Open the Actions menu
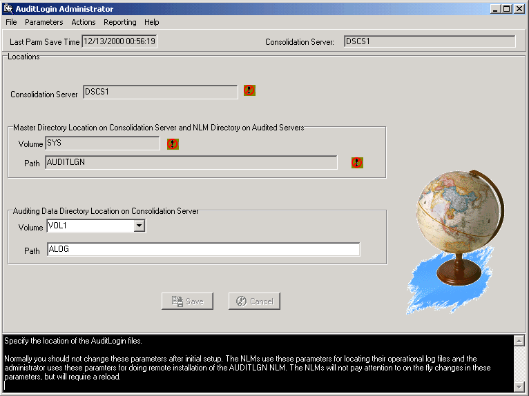This screenshot has height=396, width=529. tap(84, 22)
